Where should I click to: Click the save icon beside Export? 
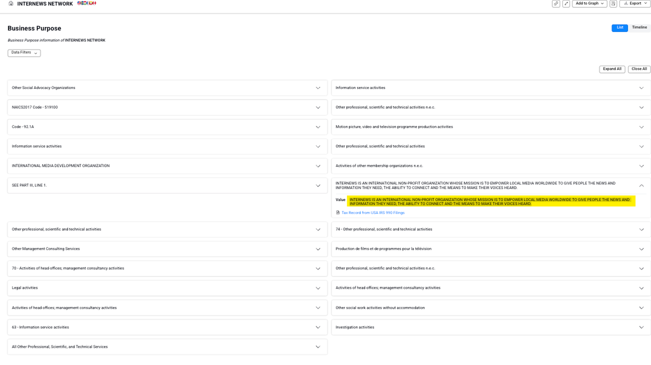point(613,4)
